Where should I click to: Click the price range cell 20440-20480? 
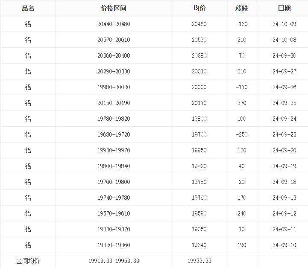tap(114, 24)
